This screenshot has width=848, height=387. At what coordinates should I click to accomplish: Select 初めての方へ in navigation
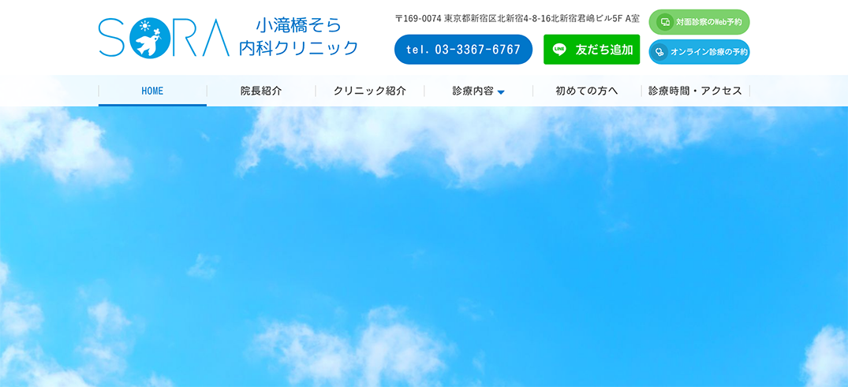tap(587, 91)
